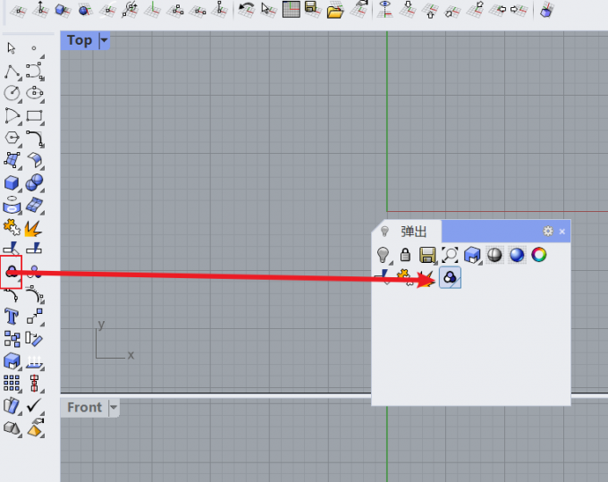Image resolution: width=608 pixels, height=482 pixels.
Task: Select the Split tool in left toolbar
Action: 34,249
